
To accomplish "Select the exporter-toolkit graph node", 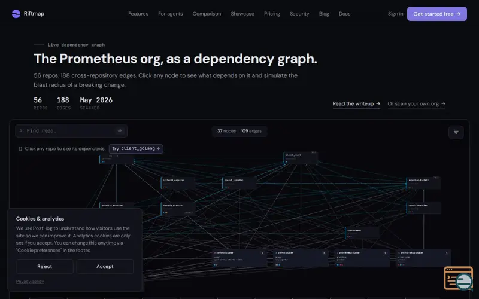I will pyautogui.click(x=423, y=183).
